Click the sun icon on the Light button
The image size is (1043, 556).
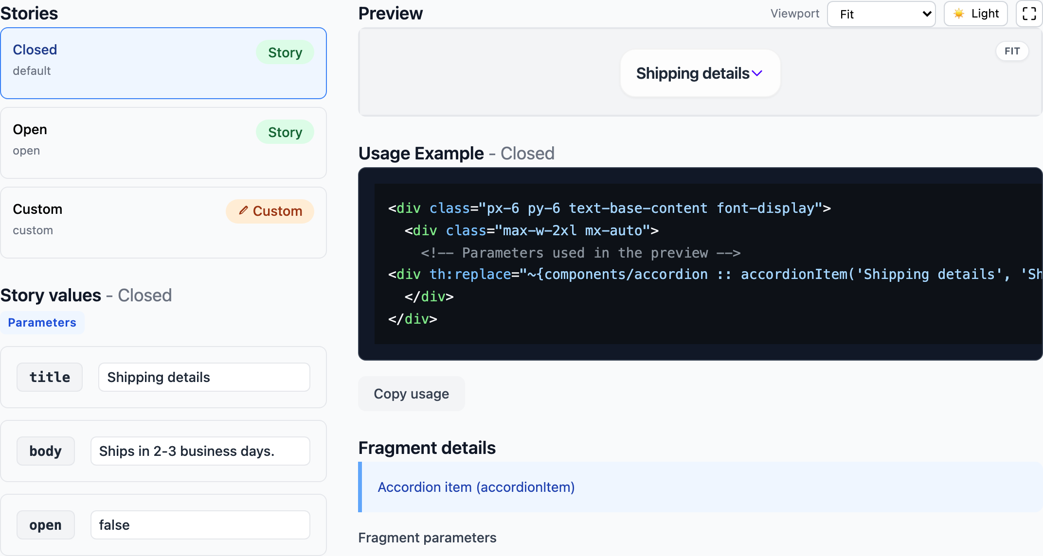coord(959,14)
